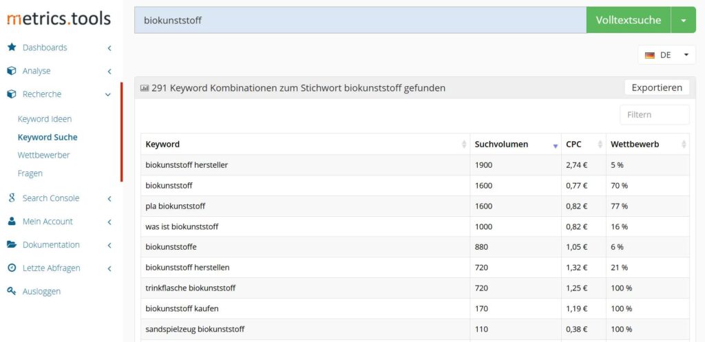Open Search Console section
The image size is (705, 342).
pos(51,197)
